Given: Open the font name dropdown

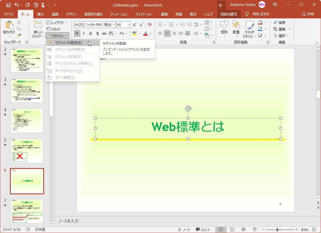Looking at the screenshot, I should (113, 25).
